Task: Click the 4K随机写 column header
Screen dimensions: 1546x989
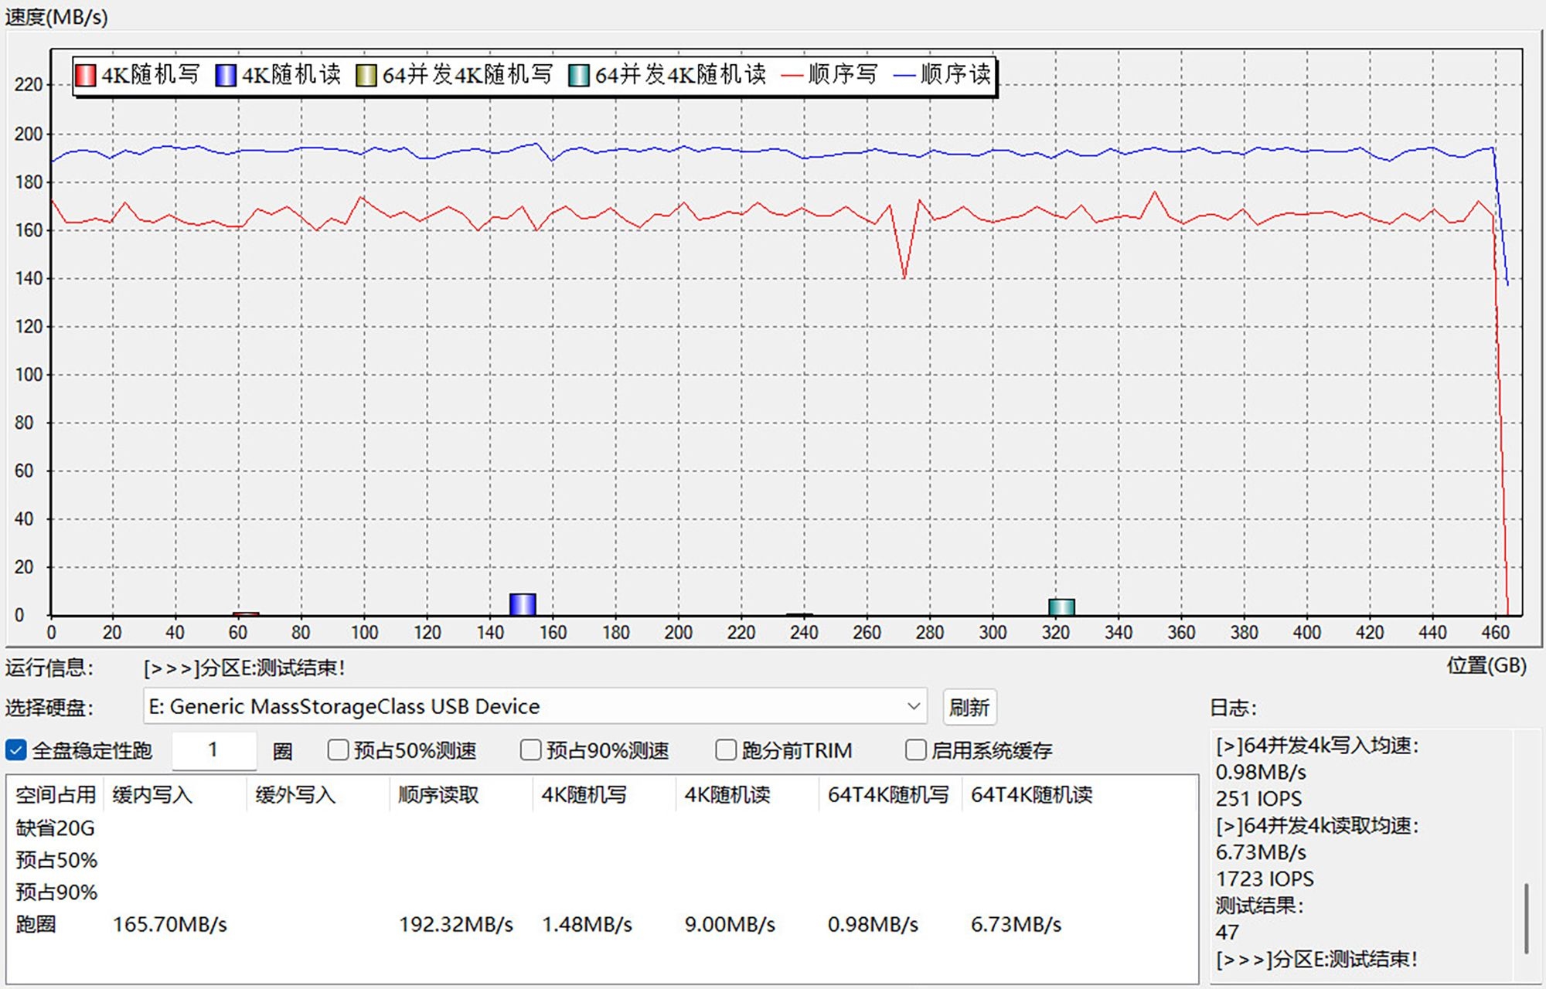Action: click(x=584, y=794)
